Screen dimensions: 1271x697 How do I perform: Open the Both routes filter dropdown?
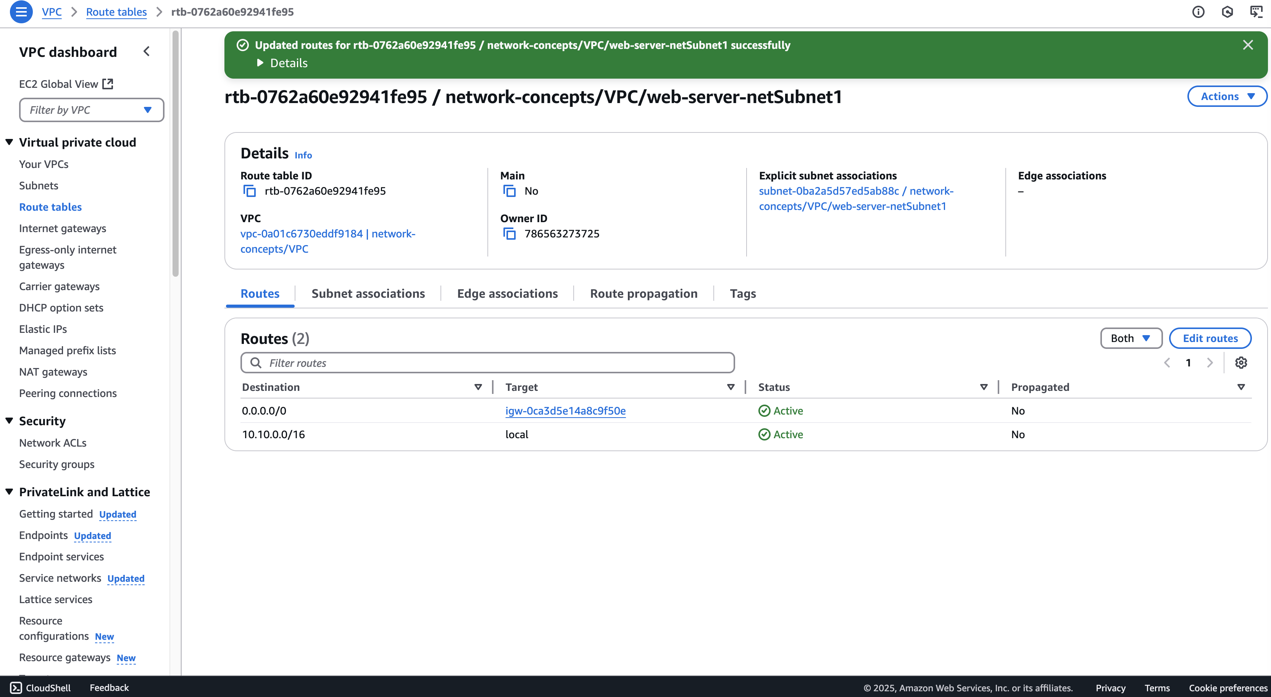1131,339
